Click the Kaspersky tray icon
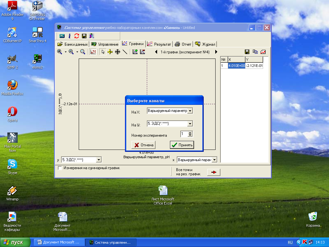This screenshot has height=247, width=329. (305, 242)
